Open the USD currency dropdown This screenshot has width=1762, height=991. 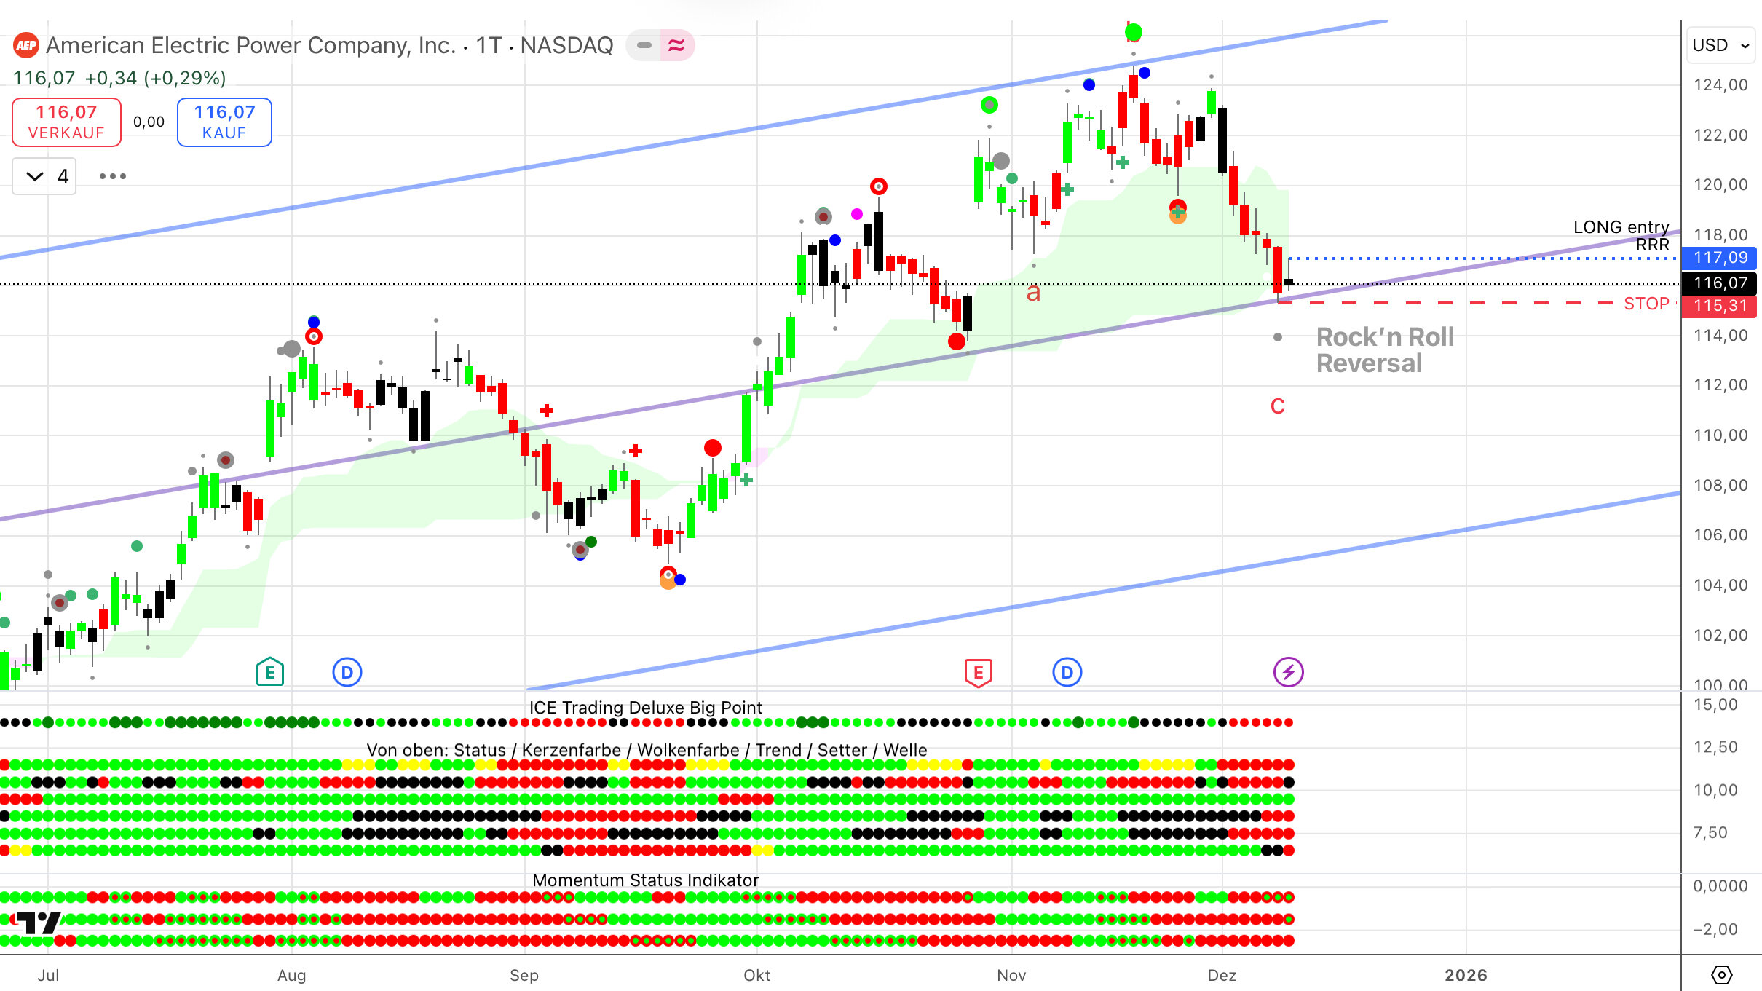tap(1720, 45)
